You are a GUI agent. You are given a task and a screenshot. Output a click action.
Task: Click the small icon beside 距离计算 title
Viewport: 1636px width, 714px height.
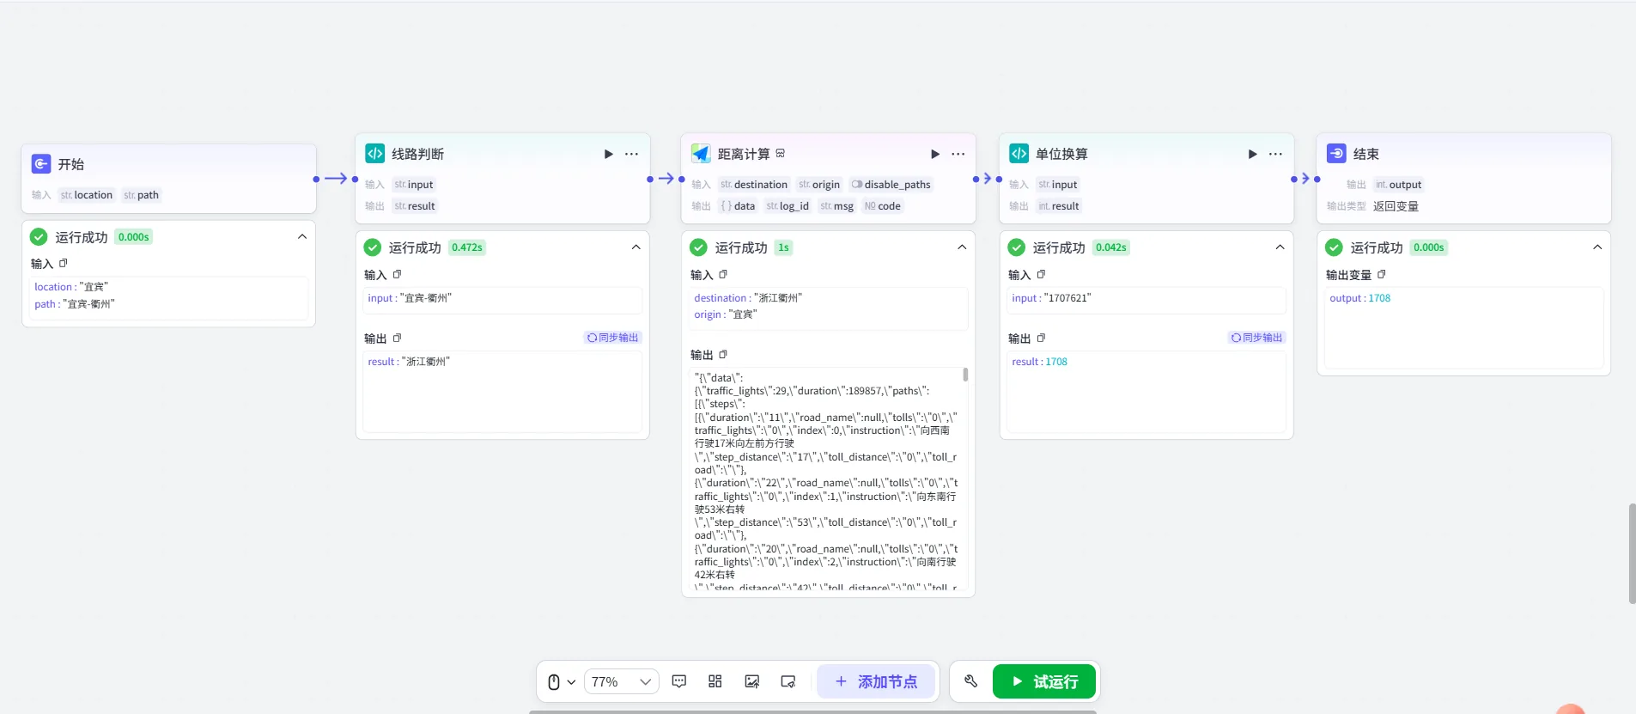tap(781, 154)
